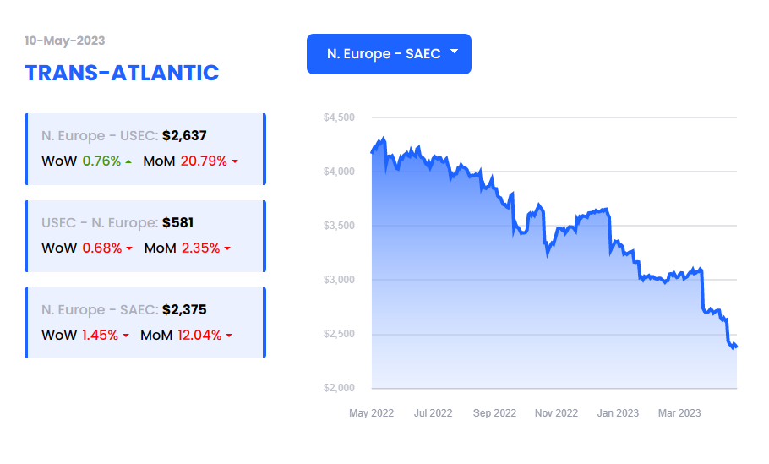Open the N. Europe - SAEC route dropdown

[x=389, y=54]
